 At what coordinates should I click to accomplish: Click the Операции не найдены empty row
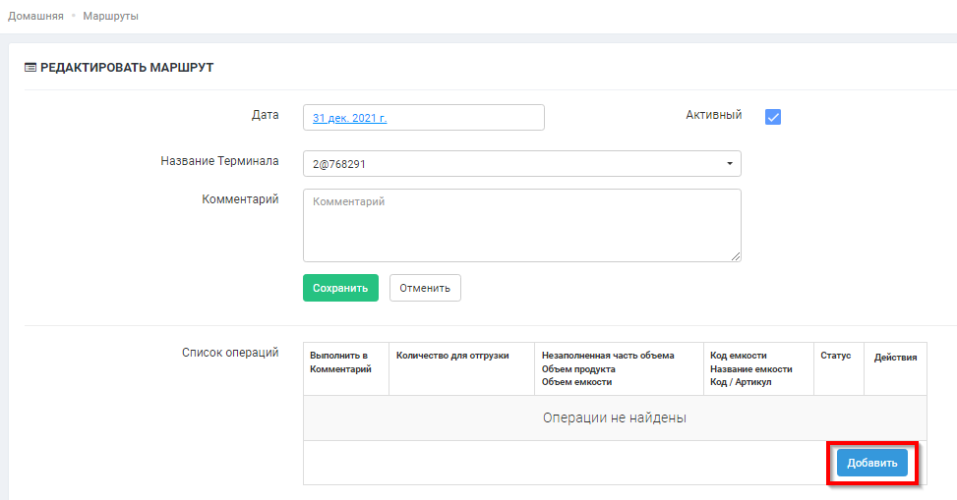[x=615, y=417]
